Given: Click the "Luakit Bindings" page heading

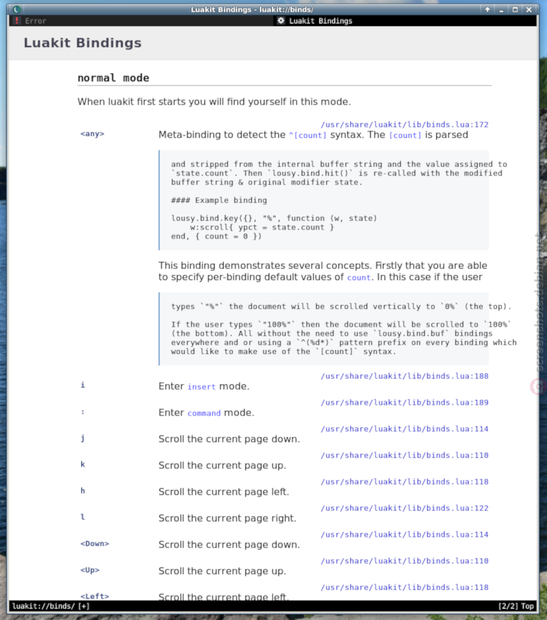Looking at the screenshot, I should 82,42.
